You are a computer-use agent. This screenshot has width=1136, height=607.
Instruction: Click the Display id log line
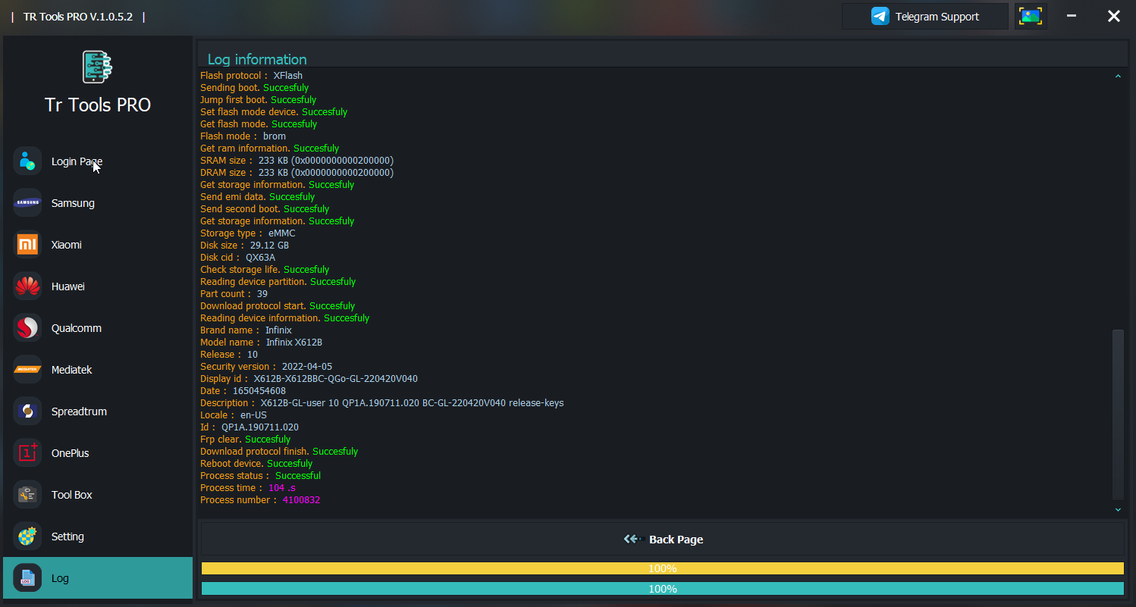click(x=309, y=379)
